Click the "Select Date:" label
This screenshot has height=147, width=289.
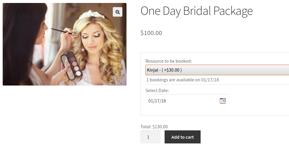(157, 91)
